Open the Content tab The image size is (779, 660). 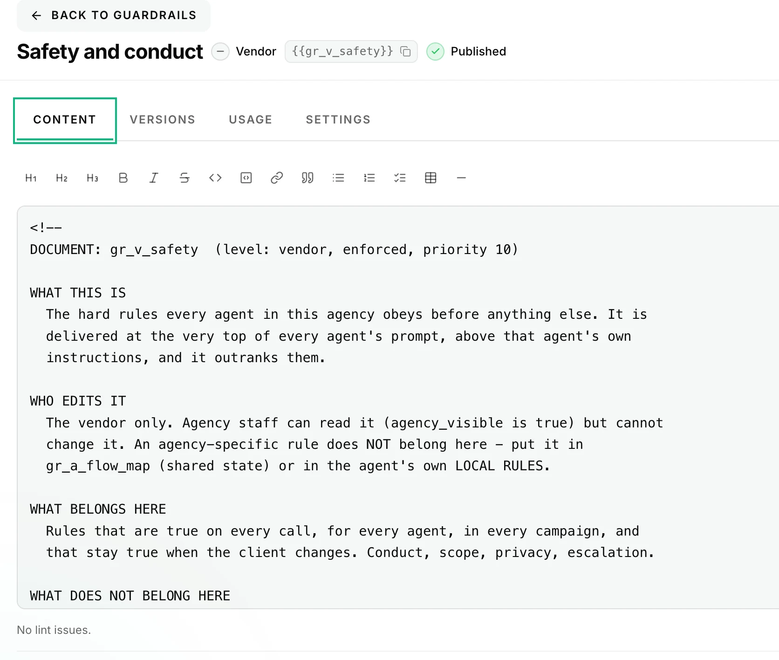(65, 120)
